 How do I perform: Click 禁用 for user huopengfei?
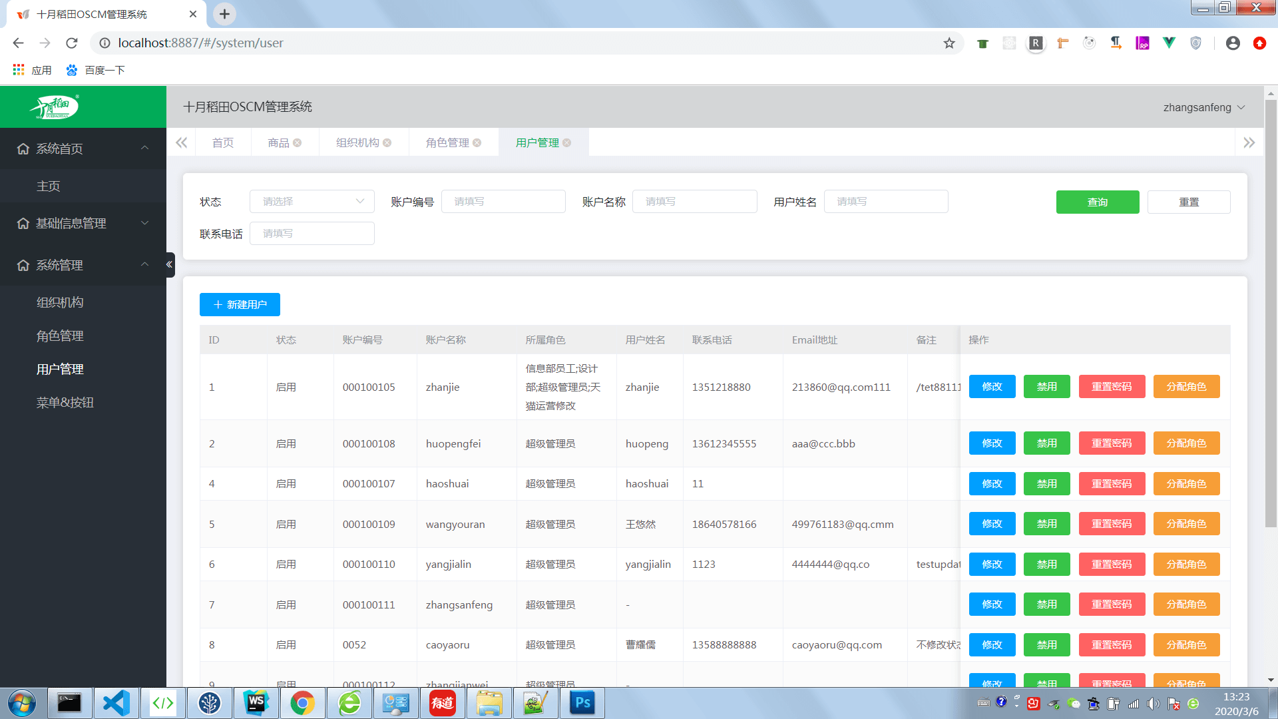[x=1046, y=443]
